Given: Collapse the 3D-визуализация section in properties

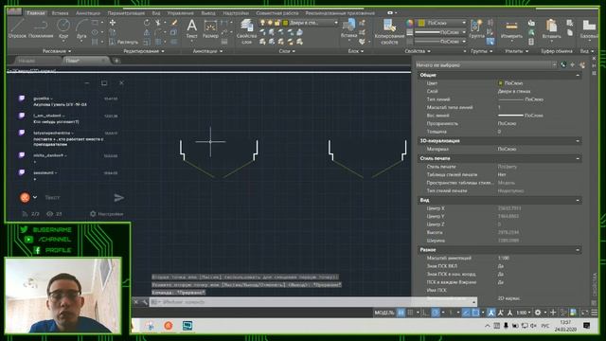Looking at the screenshot, I should pos(578,141).
